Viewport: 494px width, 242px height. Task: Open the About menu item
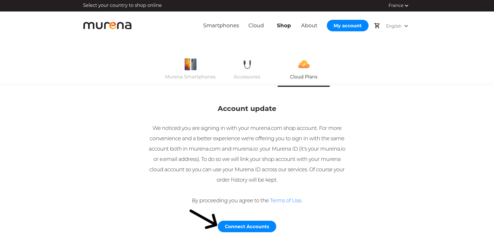309,26
